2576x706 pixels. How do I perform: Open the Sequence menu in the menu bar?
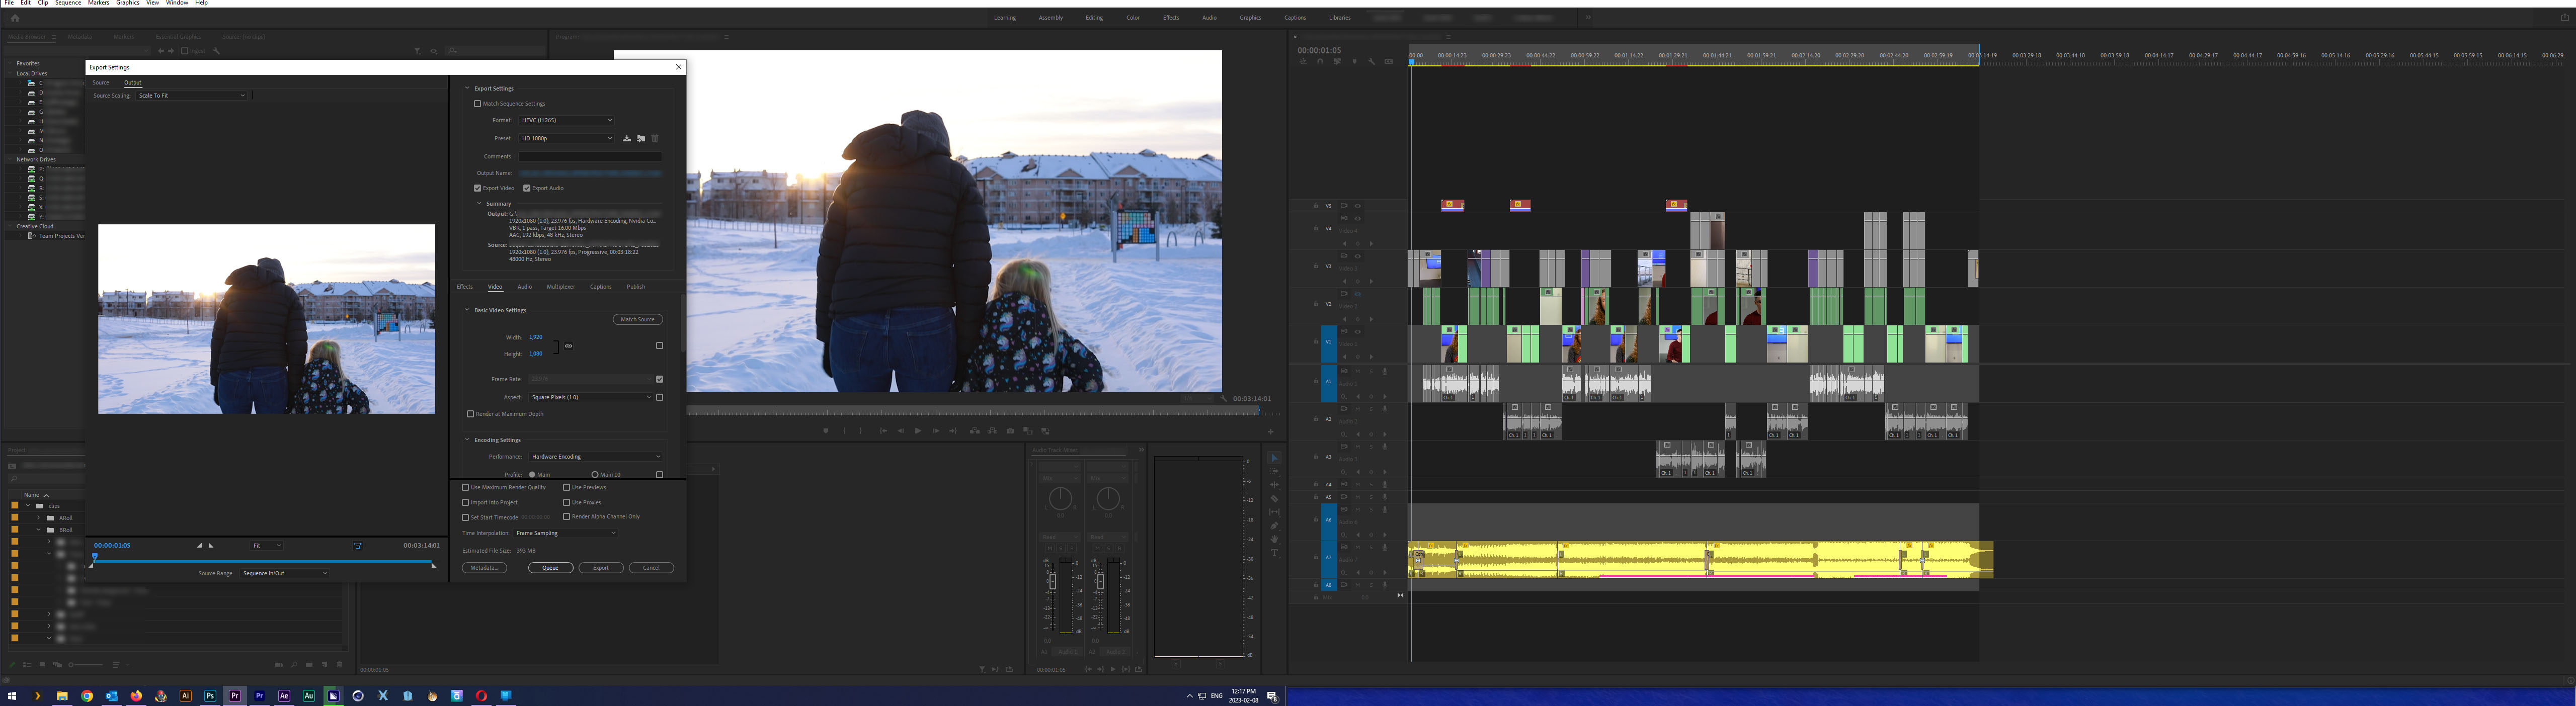[x=67, y=3]
